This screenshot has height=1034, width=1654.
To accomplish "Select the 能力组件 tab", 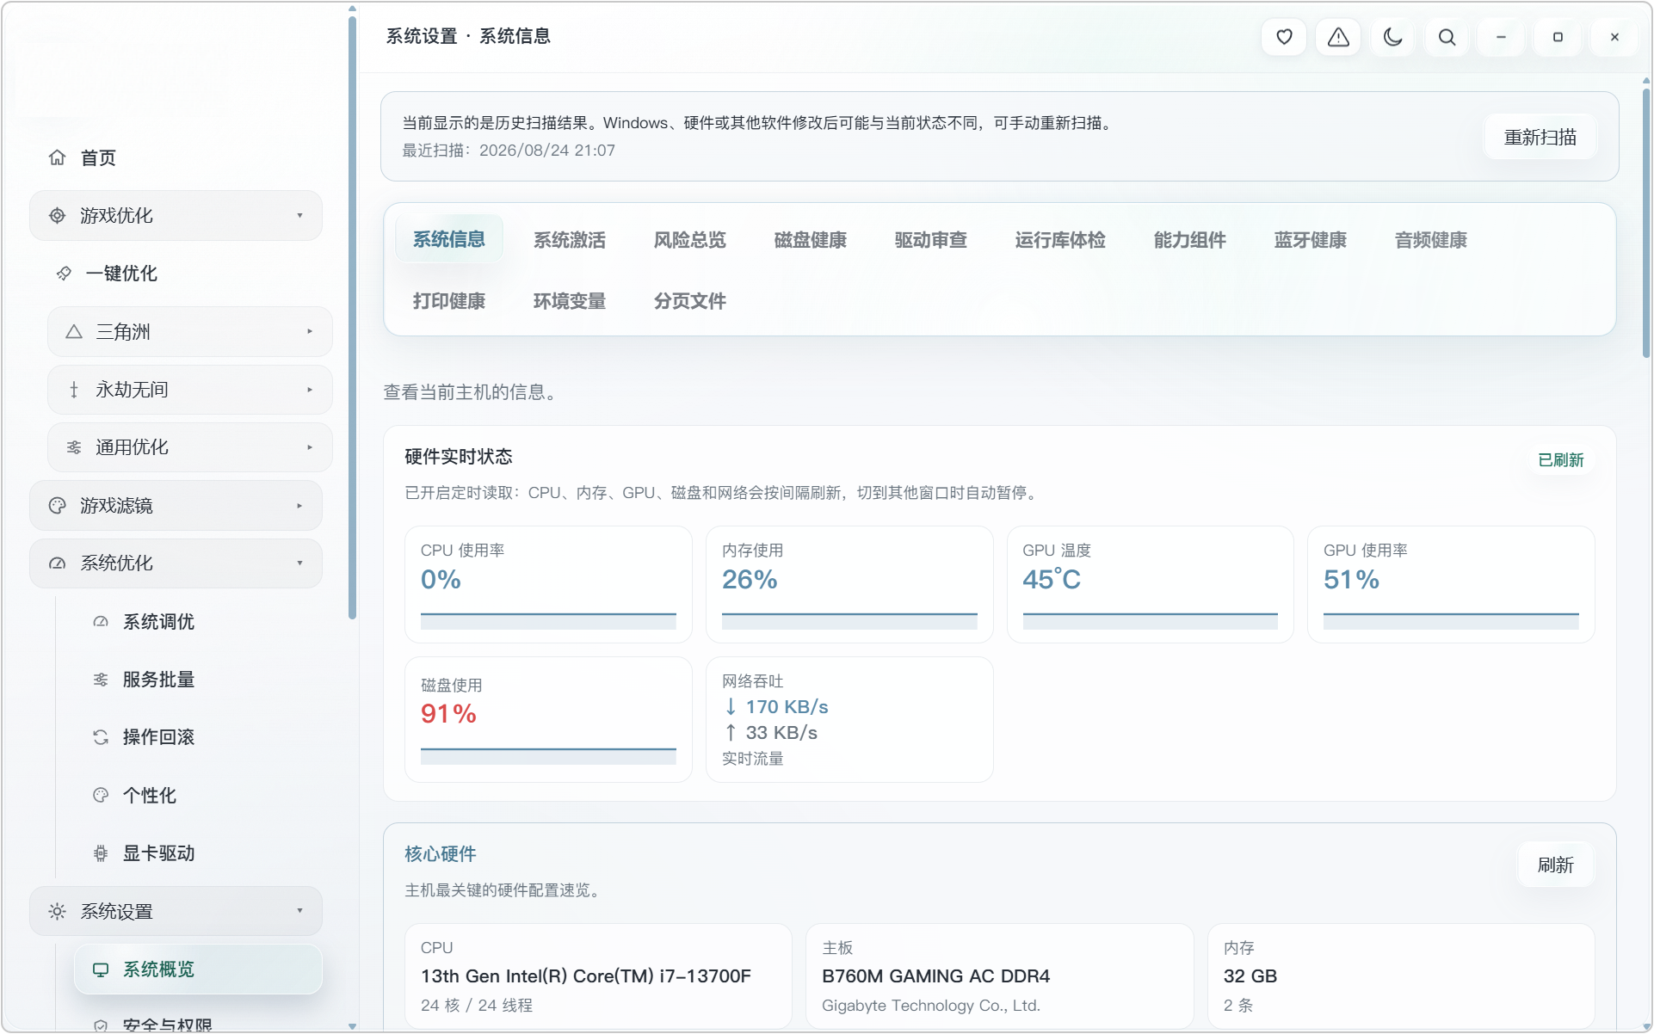I will 1190,240.
